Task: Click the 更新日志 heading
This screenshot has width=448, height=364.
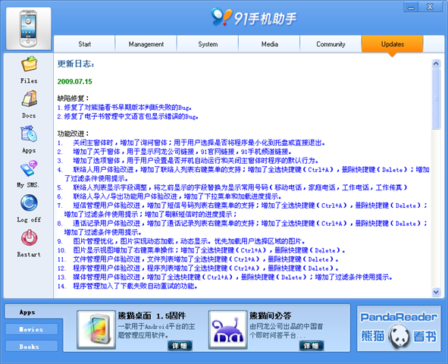Action: coord(76,64)
